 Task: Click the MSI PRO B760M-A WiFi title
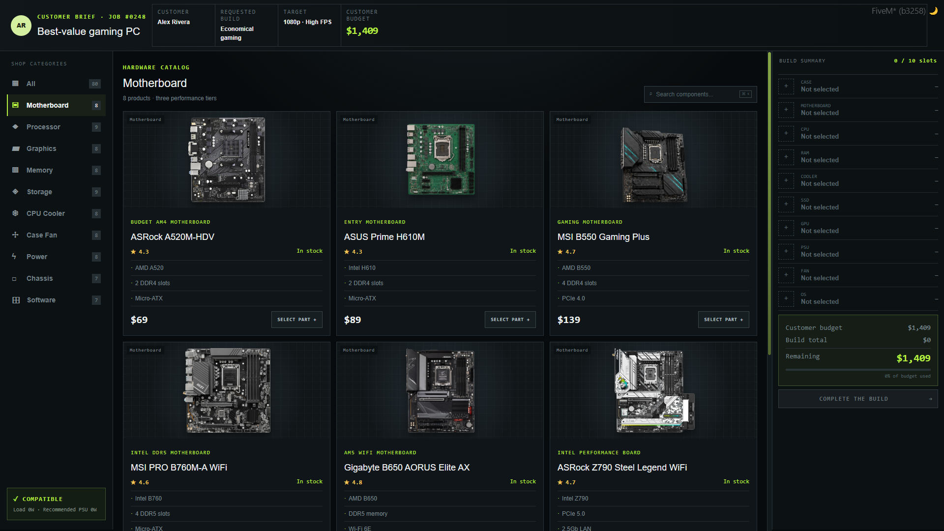[x=179, y=468]
